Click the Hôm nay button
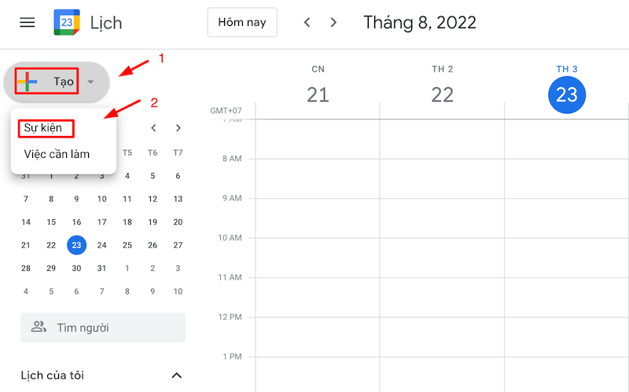Image resolution: width=629 pixels, height=392 pixels. [x=242, y=22]
